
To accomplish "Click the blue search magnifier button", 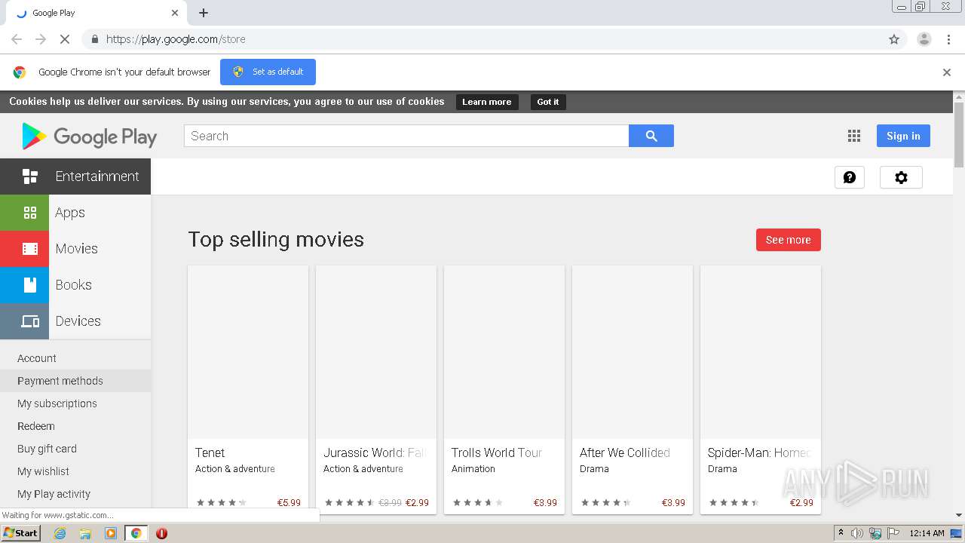I will 651,136.
